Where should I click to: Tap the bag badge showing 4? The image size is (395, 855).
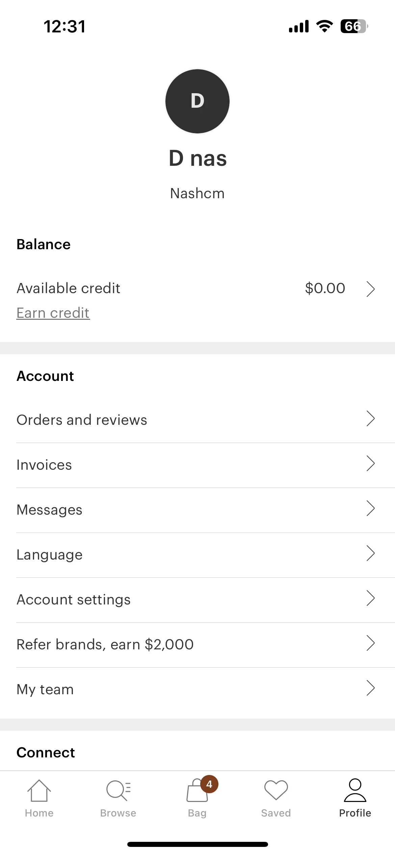coord(209,784)
